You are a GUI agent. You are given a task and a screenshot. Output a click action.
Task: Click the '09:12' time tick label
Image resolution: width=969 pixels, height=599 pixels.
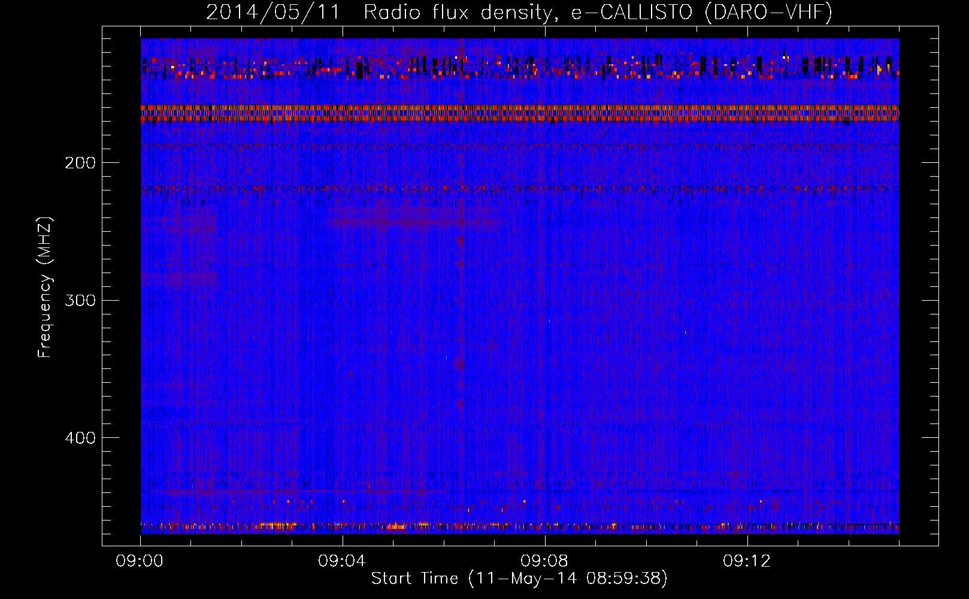coord(747,561)
